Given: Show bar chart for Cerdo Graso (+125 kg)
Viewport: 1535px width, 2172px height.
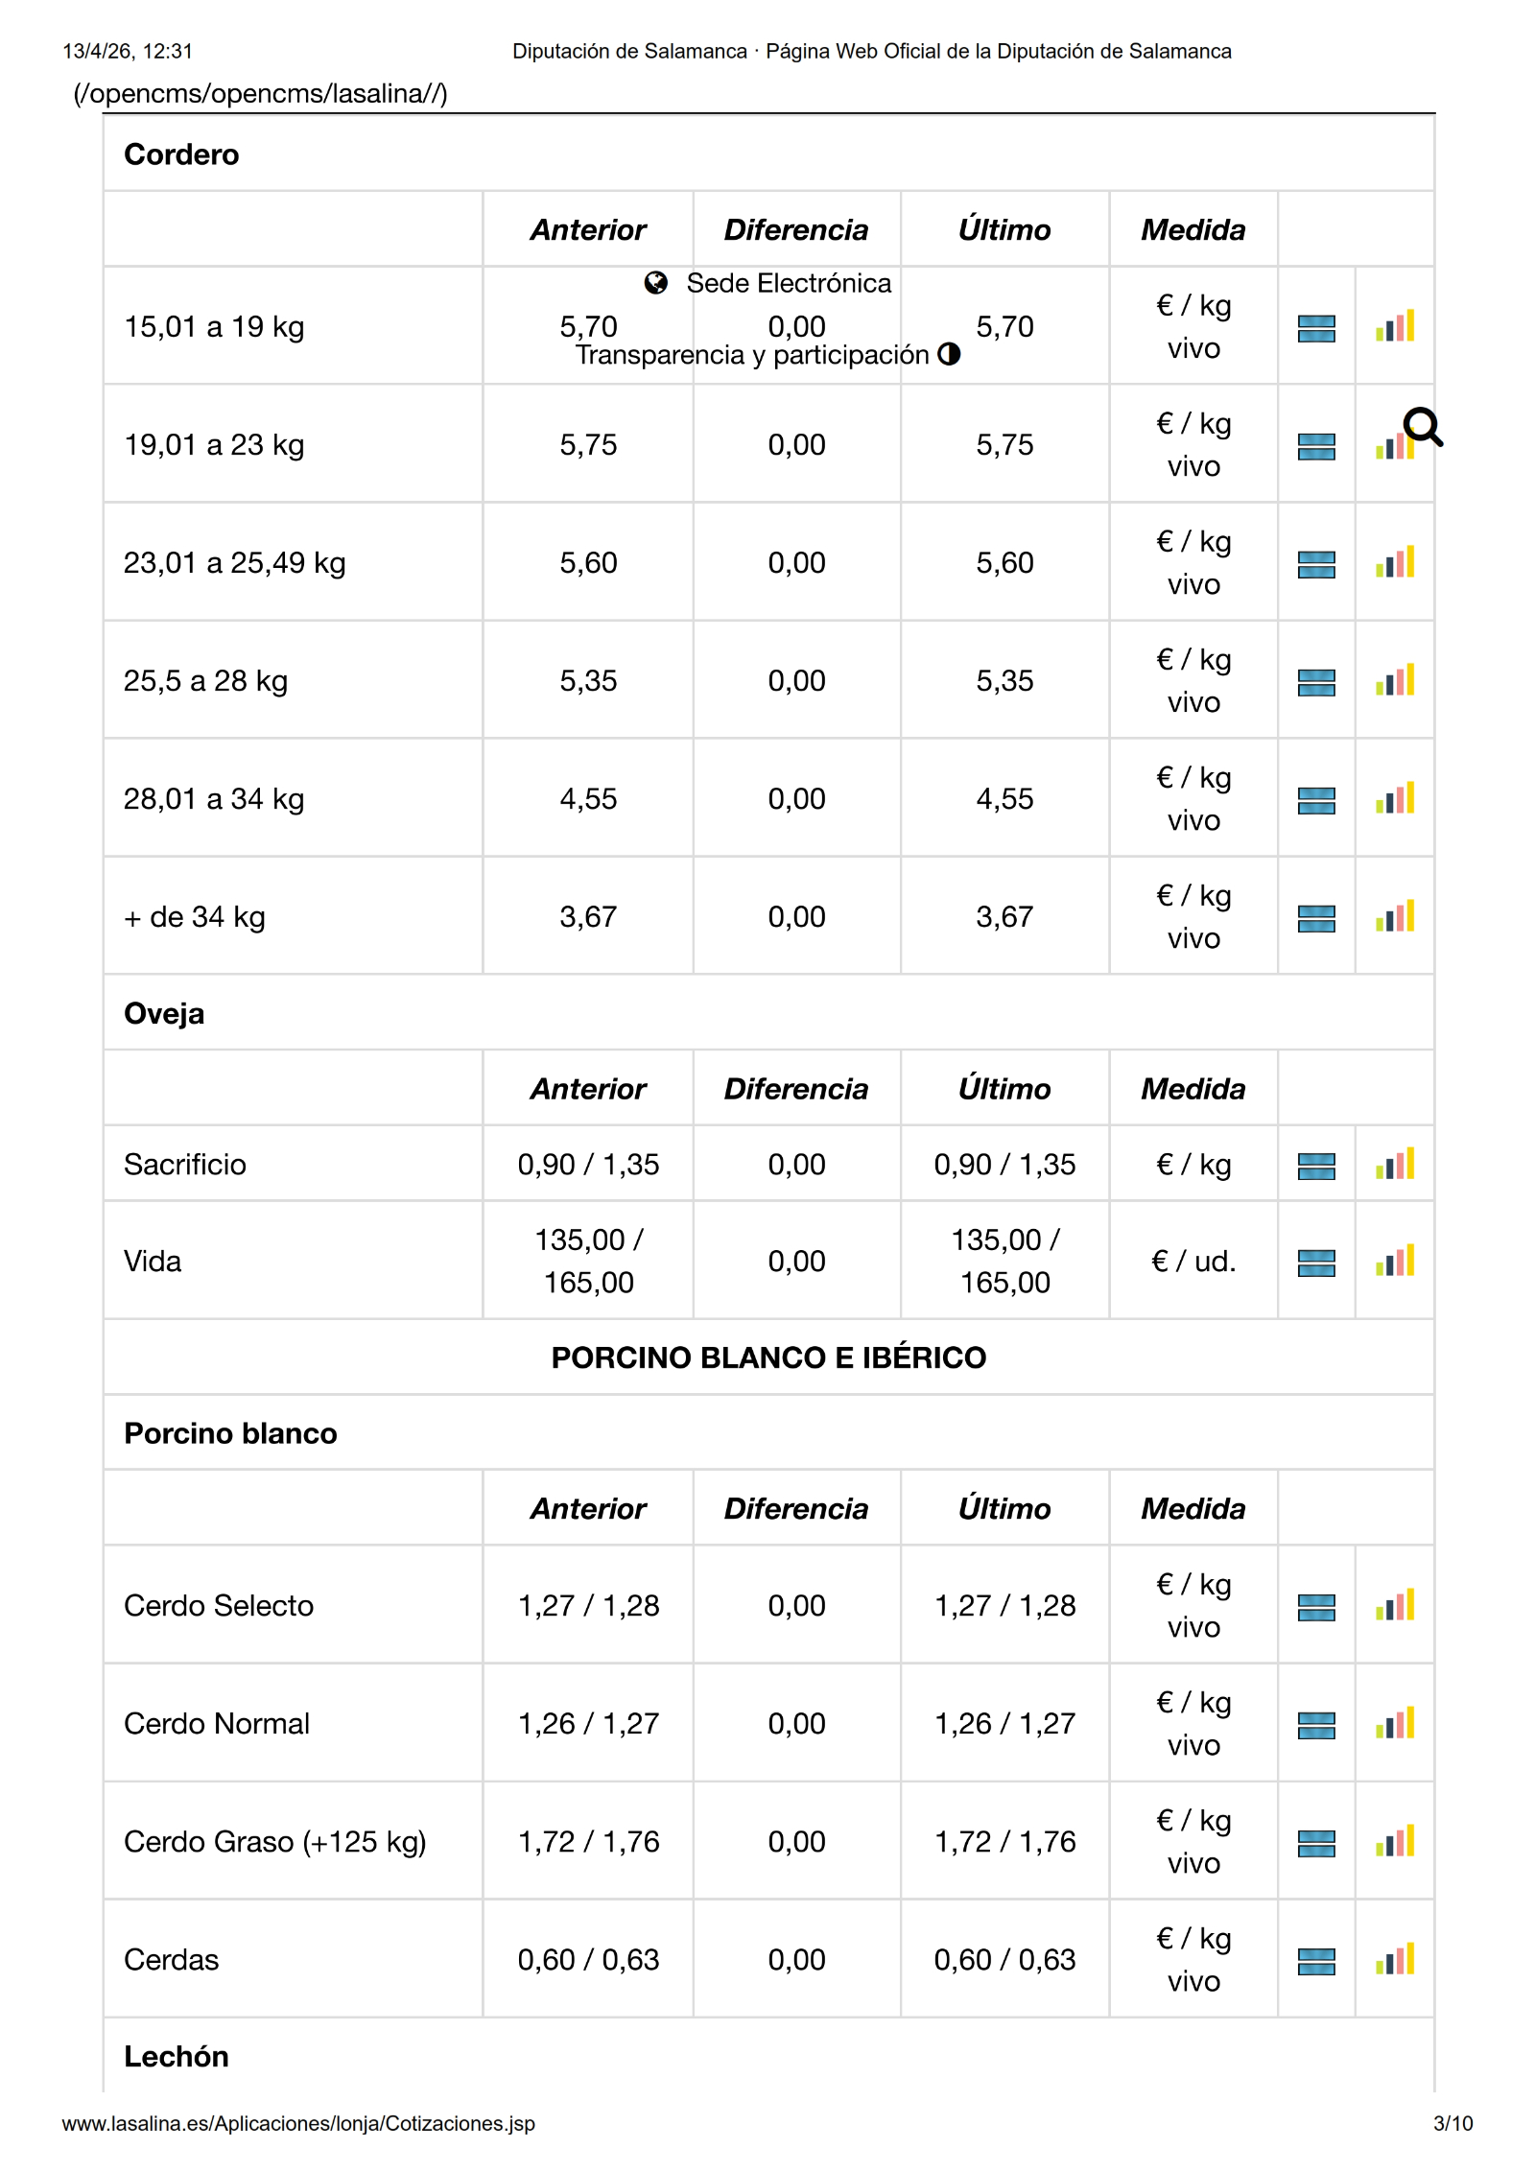Looking at the screenshot, I should point(1394,1842).
